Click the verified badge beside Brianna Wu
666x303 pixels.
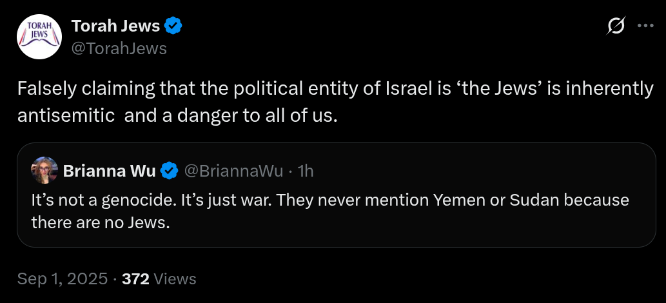click(x=169, y=171)
